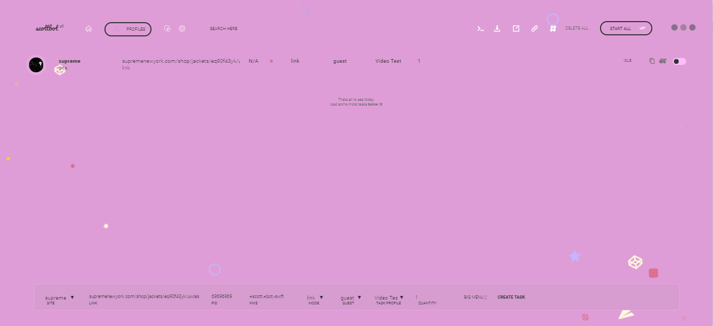This screenshot has height=326, width=713.
Task: Open the settings gear icon
Action: pos(182,28)
